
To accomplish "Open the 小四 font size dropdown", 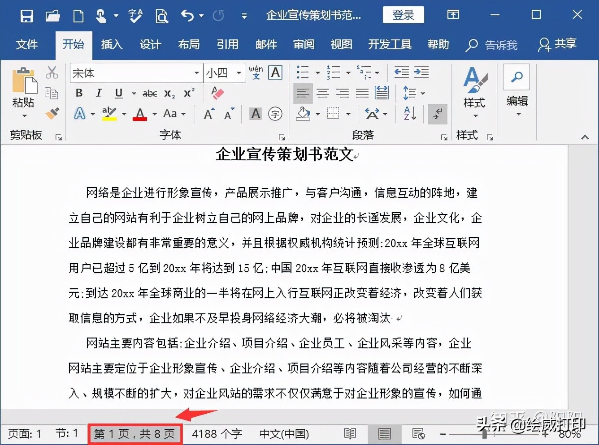I will point(238,73).
